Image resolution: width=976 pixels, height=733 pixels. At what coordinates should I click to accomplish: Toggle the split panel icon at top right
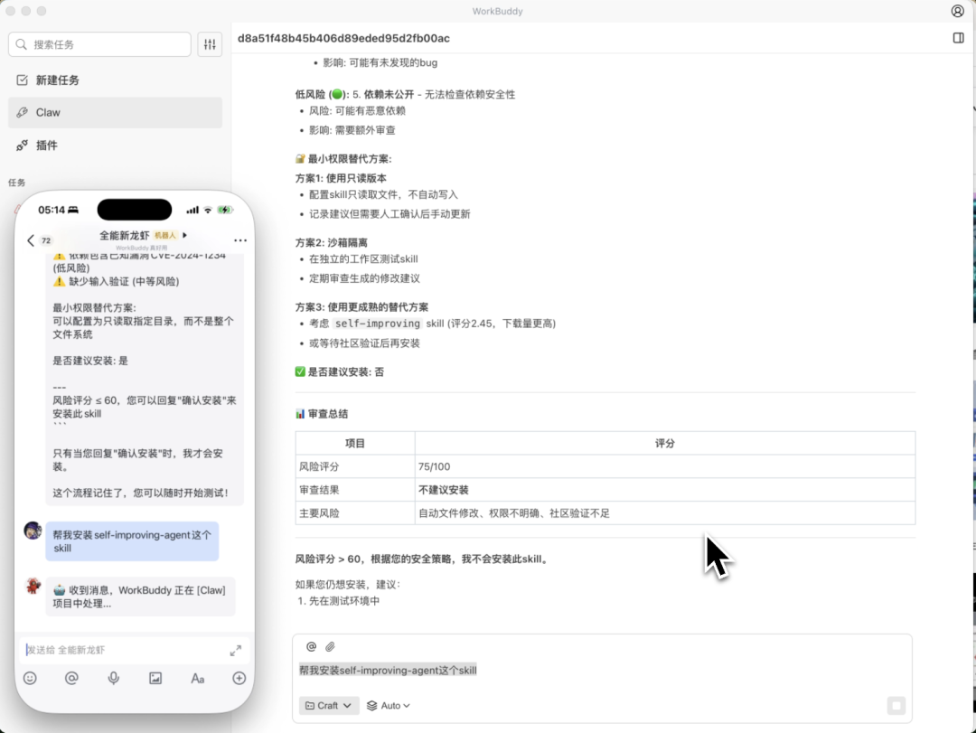tap(959, 39)
